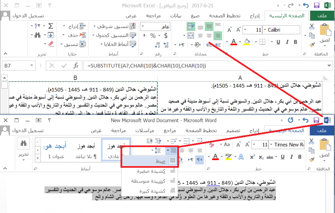Apply percent style in Excel

tap(153, 36)
